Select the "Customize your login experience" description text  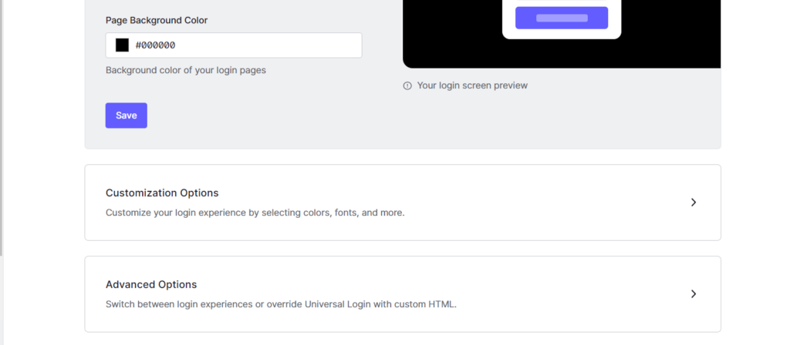(255, 213)
